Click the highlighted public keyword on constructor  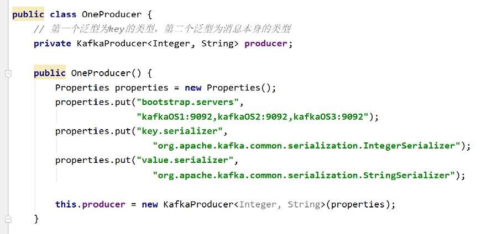[x=50, y=73]
